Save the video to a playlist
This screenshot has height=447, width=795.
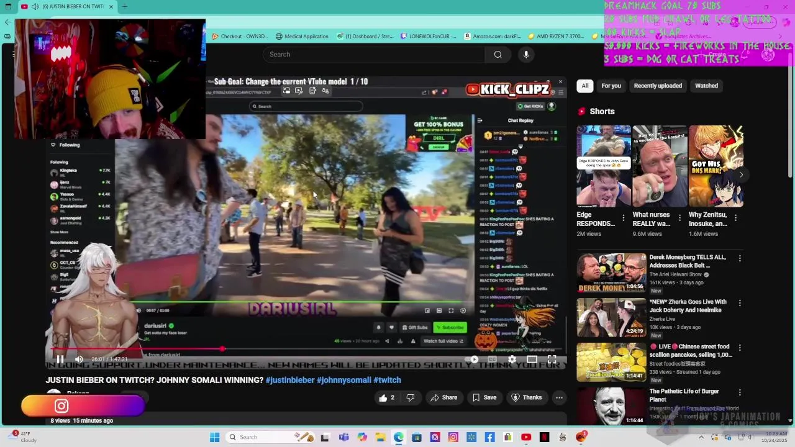click(484, 397)
